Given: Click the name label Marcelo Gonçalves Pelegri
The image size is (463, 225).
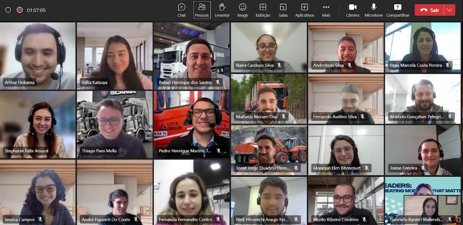Looking at the screenshot, I should coord(416,117).
